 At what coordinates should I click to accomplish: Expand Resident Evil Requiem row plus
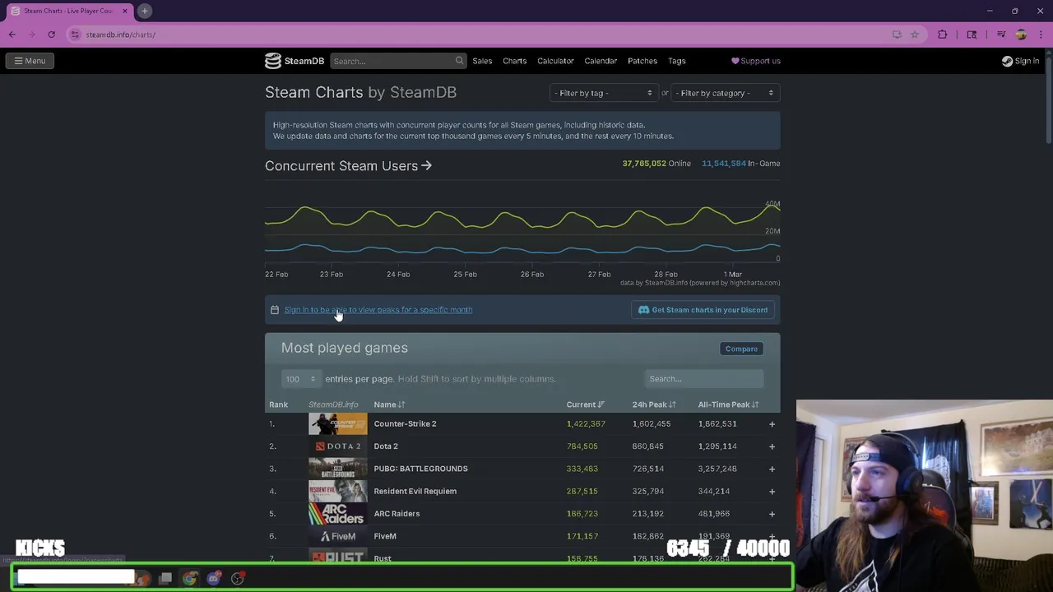[772, 492]
